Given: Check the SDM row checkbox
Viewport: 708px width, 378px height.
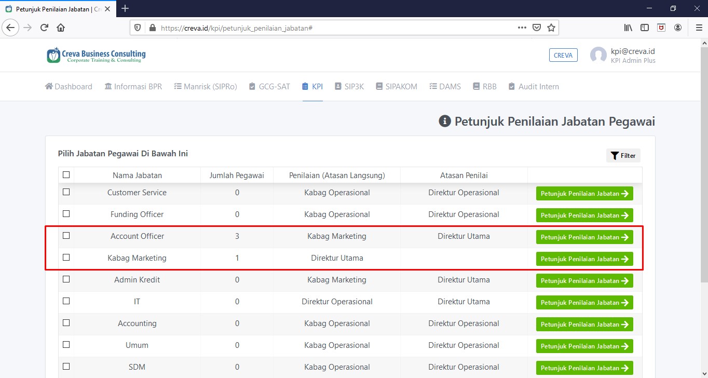Looking at the screenshot, I should (x=66, y=367).
